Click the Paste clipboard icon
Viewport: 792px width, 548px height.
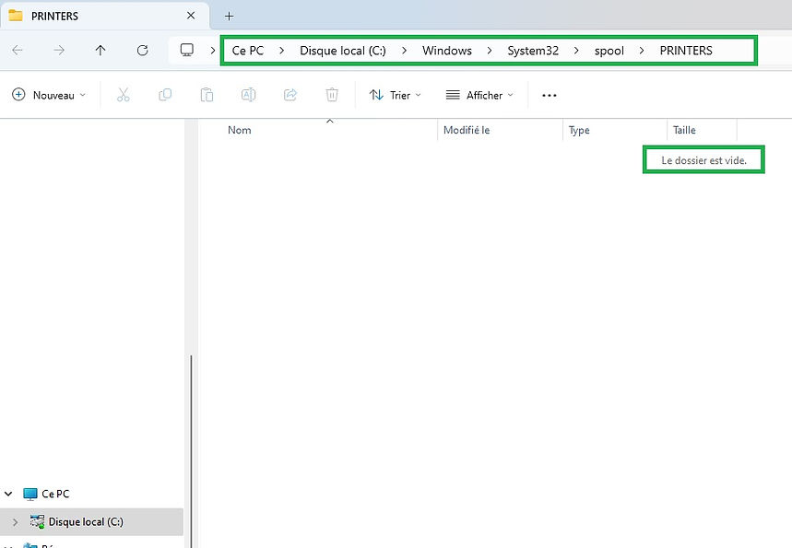[207, 95]
